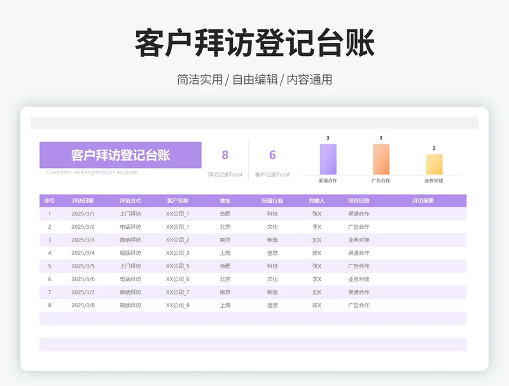Select 张X in the 2025/3/1 row
This screenshot has height=386, width=509.
(x=316, y=214)
